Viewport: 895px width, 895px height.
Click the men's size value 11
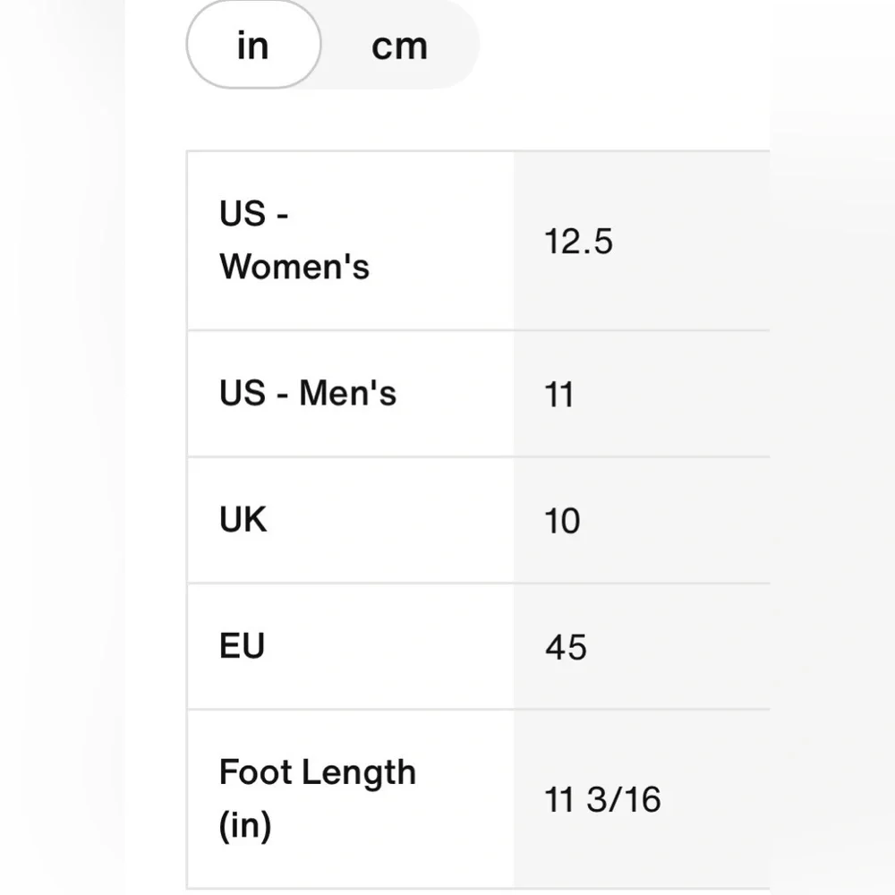tap(558, 395)
